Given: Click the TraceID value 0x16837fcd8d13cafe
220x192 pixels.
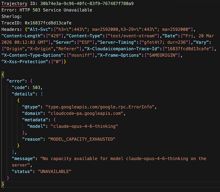Looking at the screenshot, I should coord(48,23).
